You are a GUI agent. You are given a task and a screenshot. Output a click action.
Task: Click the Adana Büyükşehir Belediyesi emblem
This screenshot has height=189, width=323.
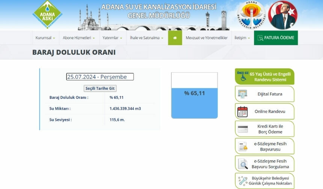251,15
